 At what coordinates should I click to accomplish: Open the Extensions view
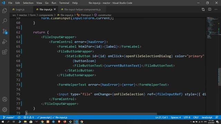[4, 52]
